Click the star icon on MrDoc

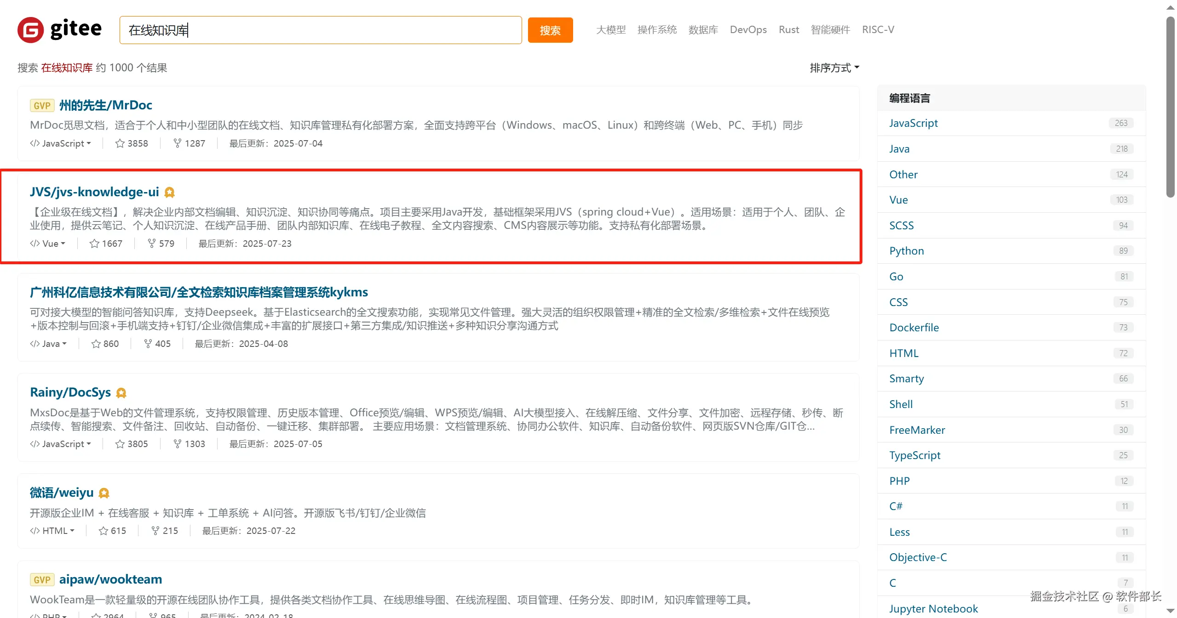(x=120, y=143)
